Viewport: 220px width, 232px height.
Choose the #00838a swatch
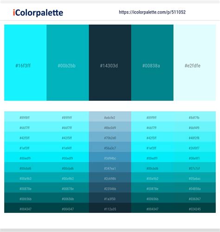[x=152, y=63]
